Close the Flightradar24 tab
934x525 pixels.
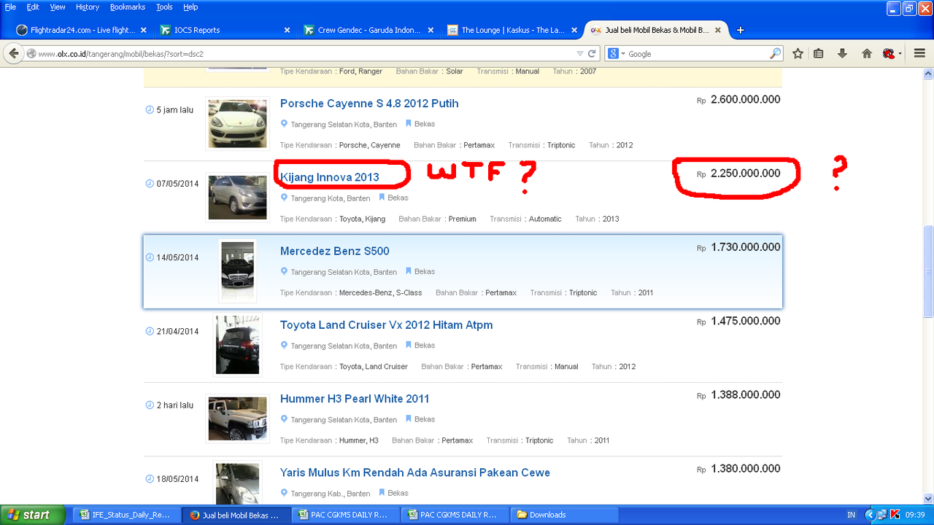coord(143,30)
